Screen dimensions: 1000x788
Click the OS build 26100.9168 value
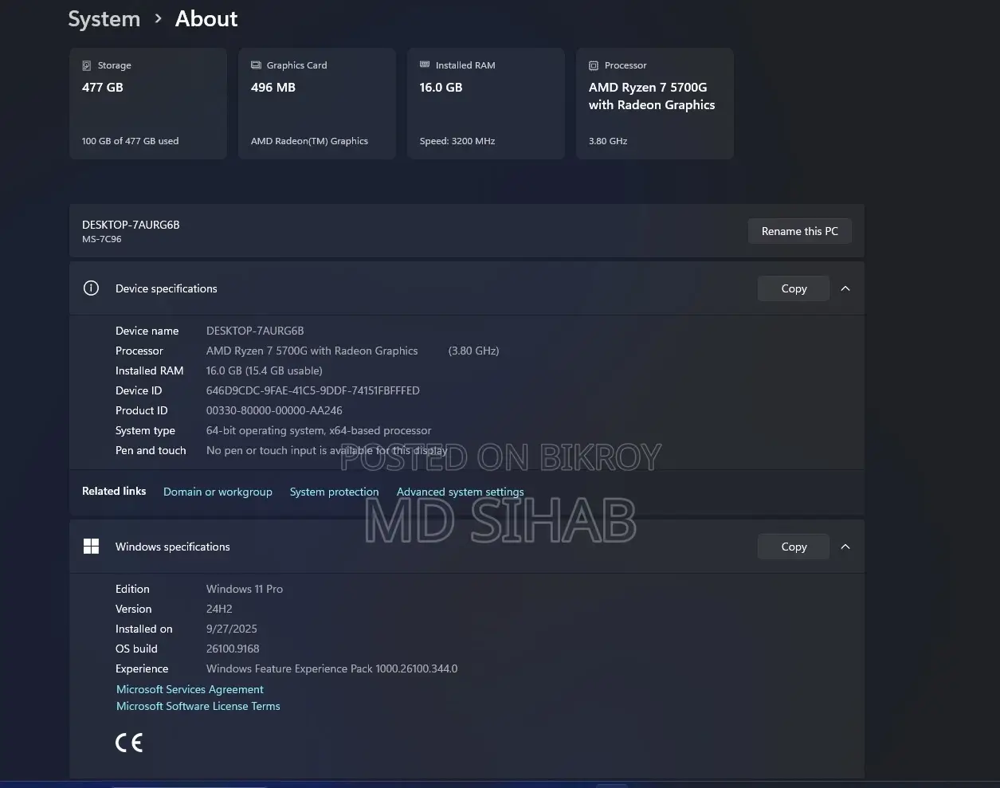tap(233, 649)
